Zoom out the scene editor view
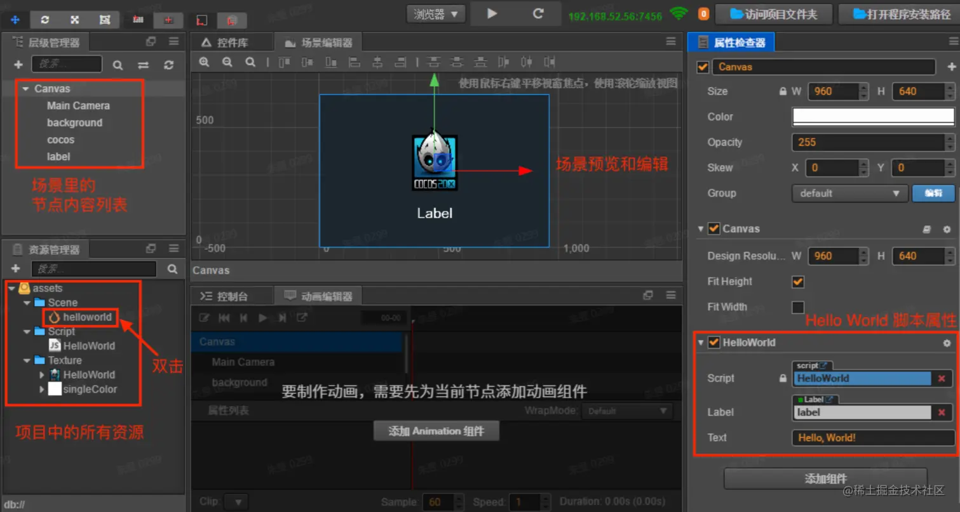 tap(227, 62)
